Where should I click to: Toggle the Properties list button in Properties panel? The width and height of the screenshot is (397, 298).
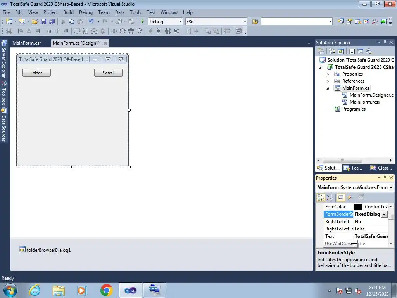point(341,198)
